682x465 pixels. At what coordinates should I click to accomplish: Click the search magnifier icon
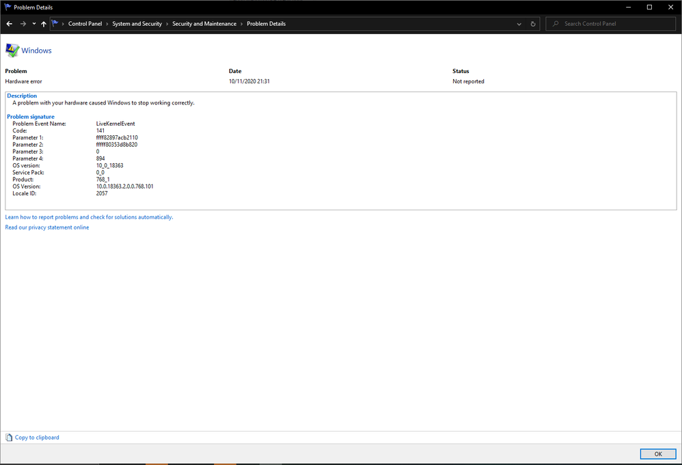click(556, 24)
